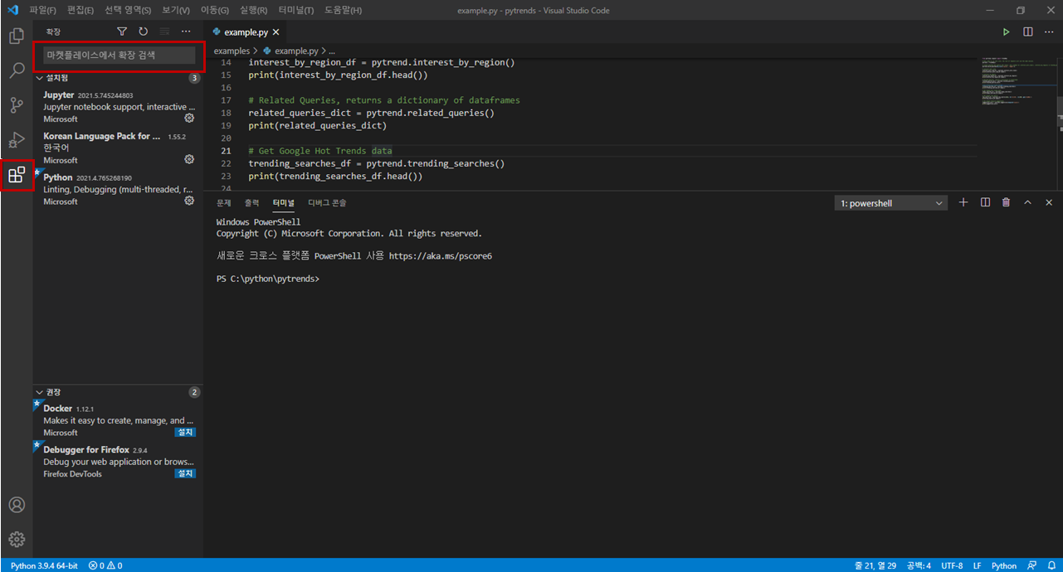This screenshot has height=572, width=1063.
Task: Open the Edit (편집) menu
Action: point(80,10)
